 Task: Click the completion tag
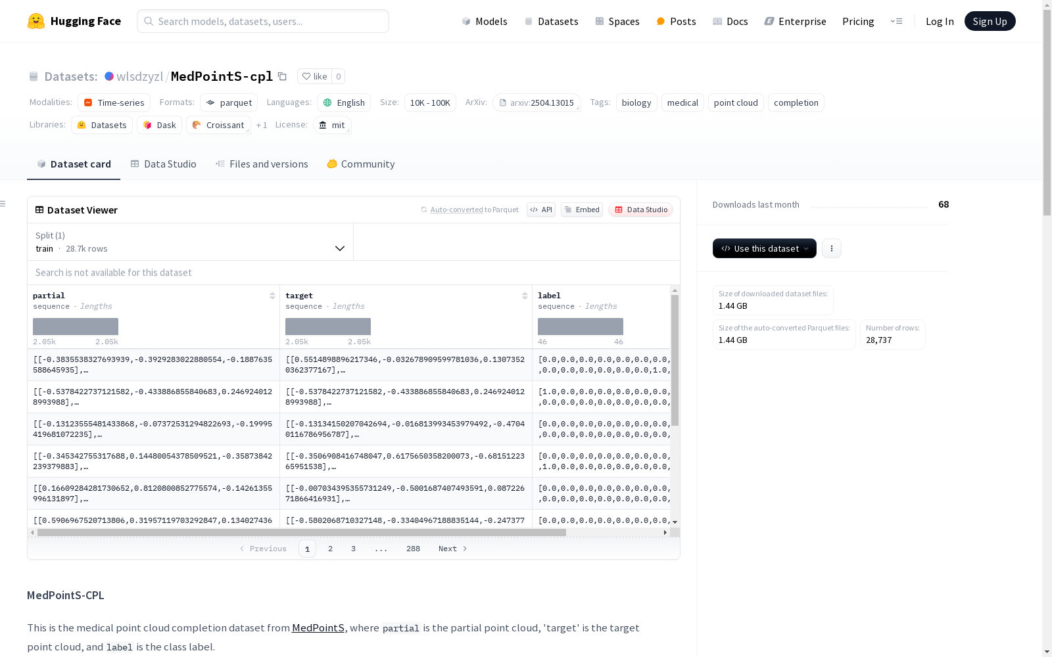coord(796,102)
